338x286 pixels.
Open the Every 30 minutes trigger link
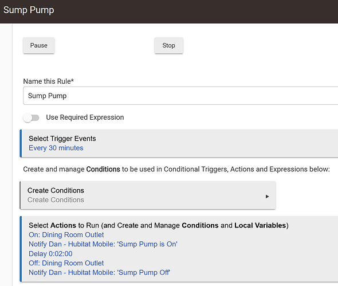(56, 148)
